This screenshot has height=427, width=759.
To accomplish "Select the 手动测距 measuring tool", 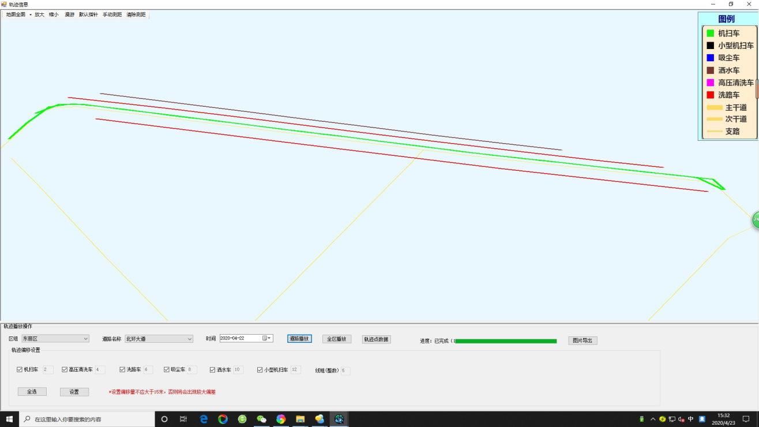I will pos(112,14).
